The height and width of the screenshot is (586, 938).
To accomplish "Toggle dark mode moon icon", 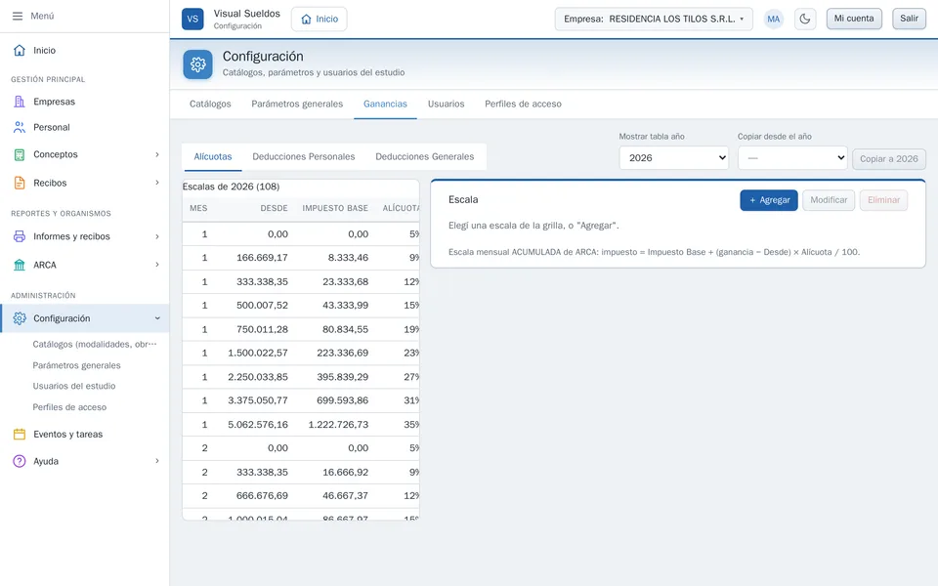I will (805, 19).
